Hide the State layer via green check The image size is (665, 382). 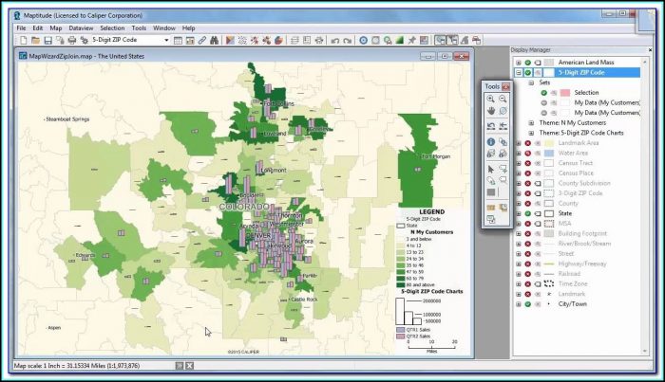(x=527, y=213)
